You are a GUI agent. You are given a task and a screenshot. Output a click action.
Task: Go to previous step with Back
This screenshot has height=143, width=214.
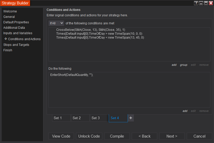[144, 136]
